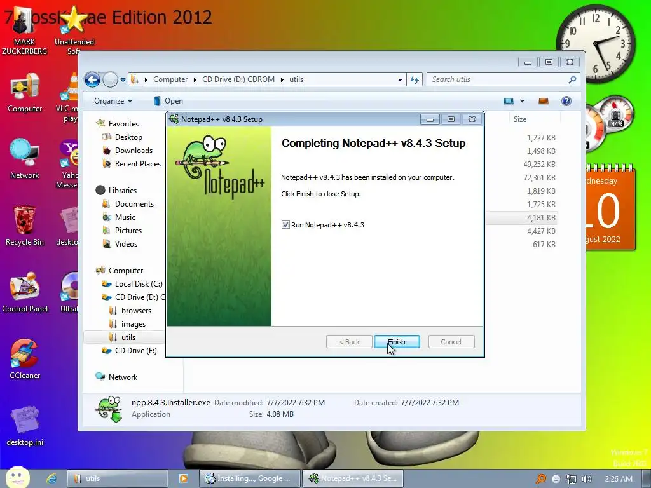Click Notepad++ Setup taskbar button

pos(353,478)
